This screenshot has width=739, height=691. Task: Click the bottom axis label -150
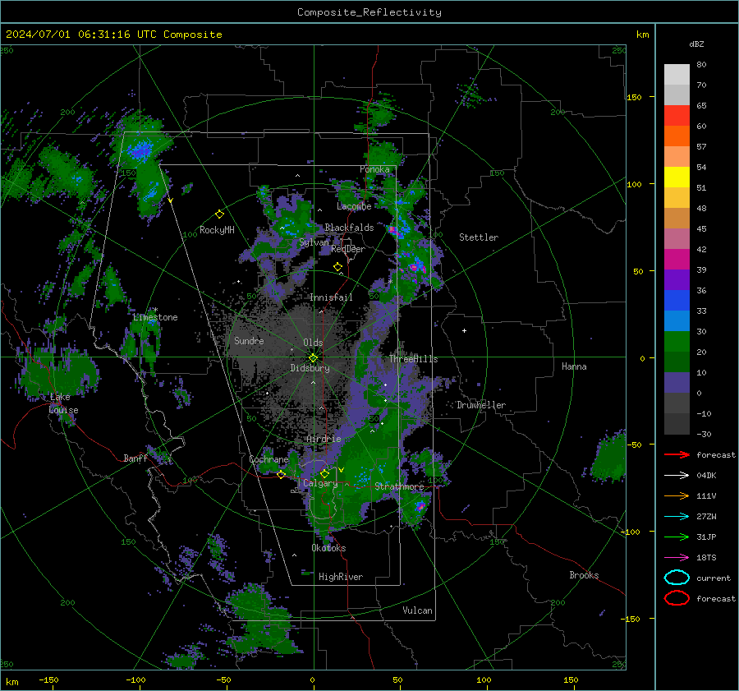pos(48,679)
